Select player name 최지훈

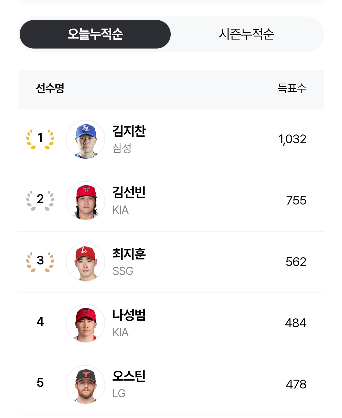click(x=129, y=253)
